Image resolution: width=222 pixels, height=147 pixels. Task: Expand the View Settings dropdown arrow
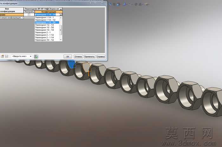[148, 4]
